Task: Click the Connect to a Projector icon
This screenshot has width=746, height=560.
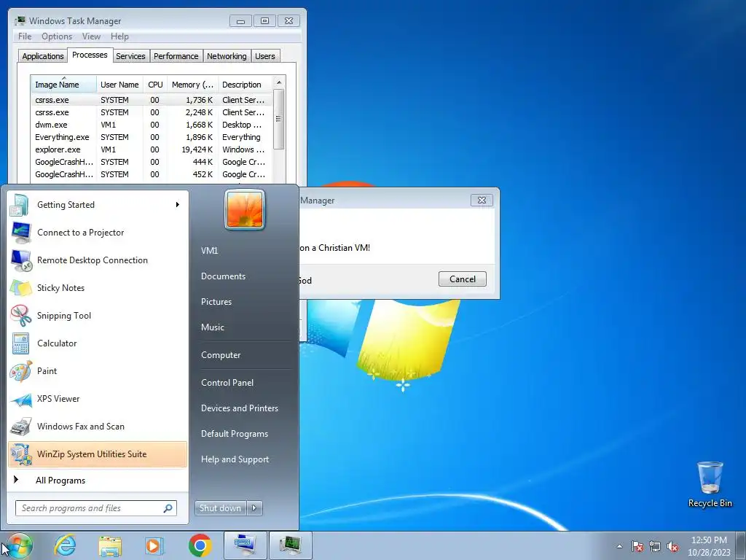Action: pos(20,233)
